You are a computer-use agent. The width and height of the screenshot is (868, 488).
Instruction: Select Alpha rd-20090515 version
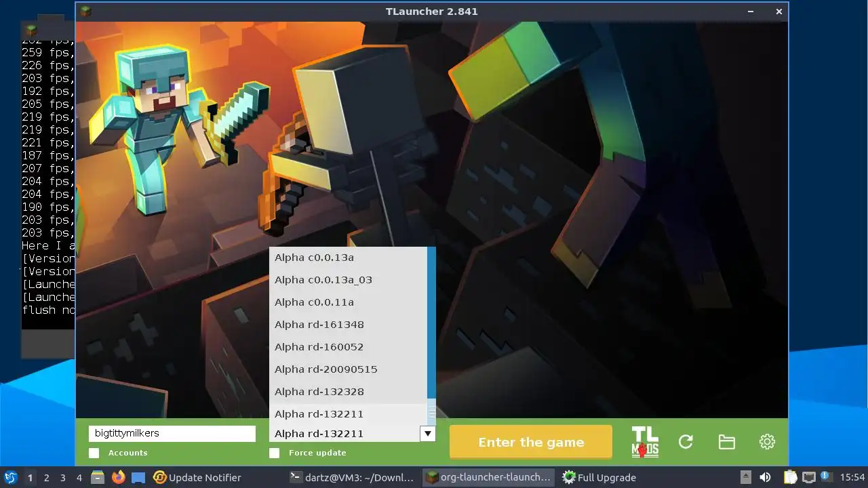tap(348, 369)
